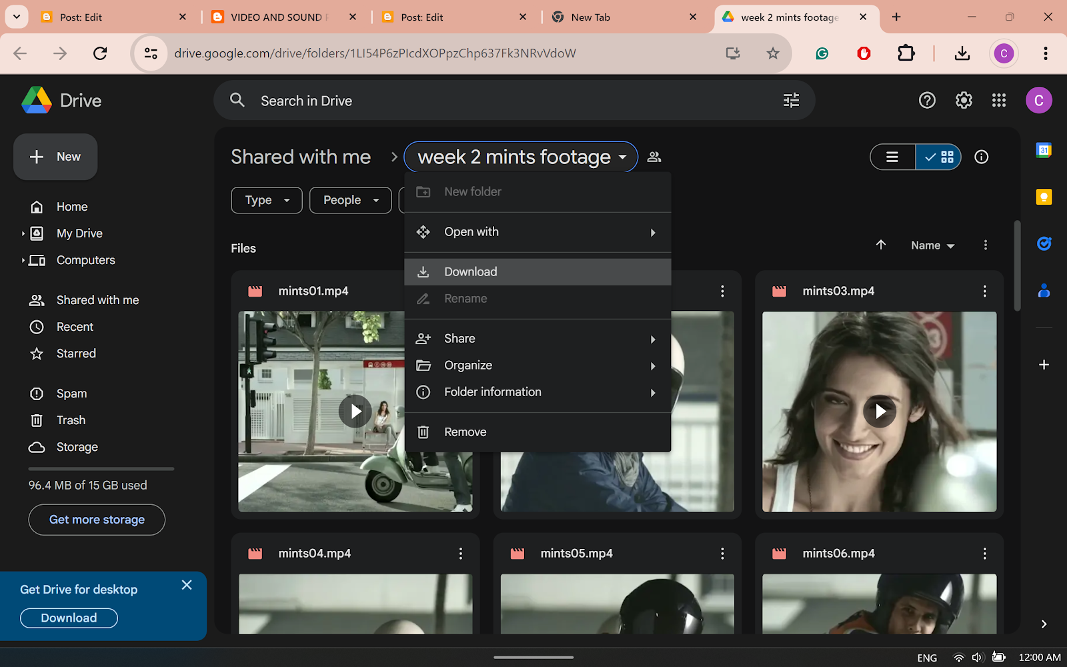Open Google apps grid launcher
This screenshot has width=1067, height=667.
[x=999, y=101]
